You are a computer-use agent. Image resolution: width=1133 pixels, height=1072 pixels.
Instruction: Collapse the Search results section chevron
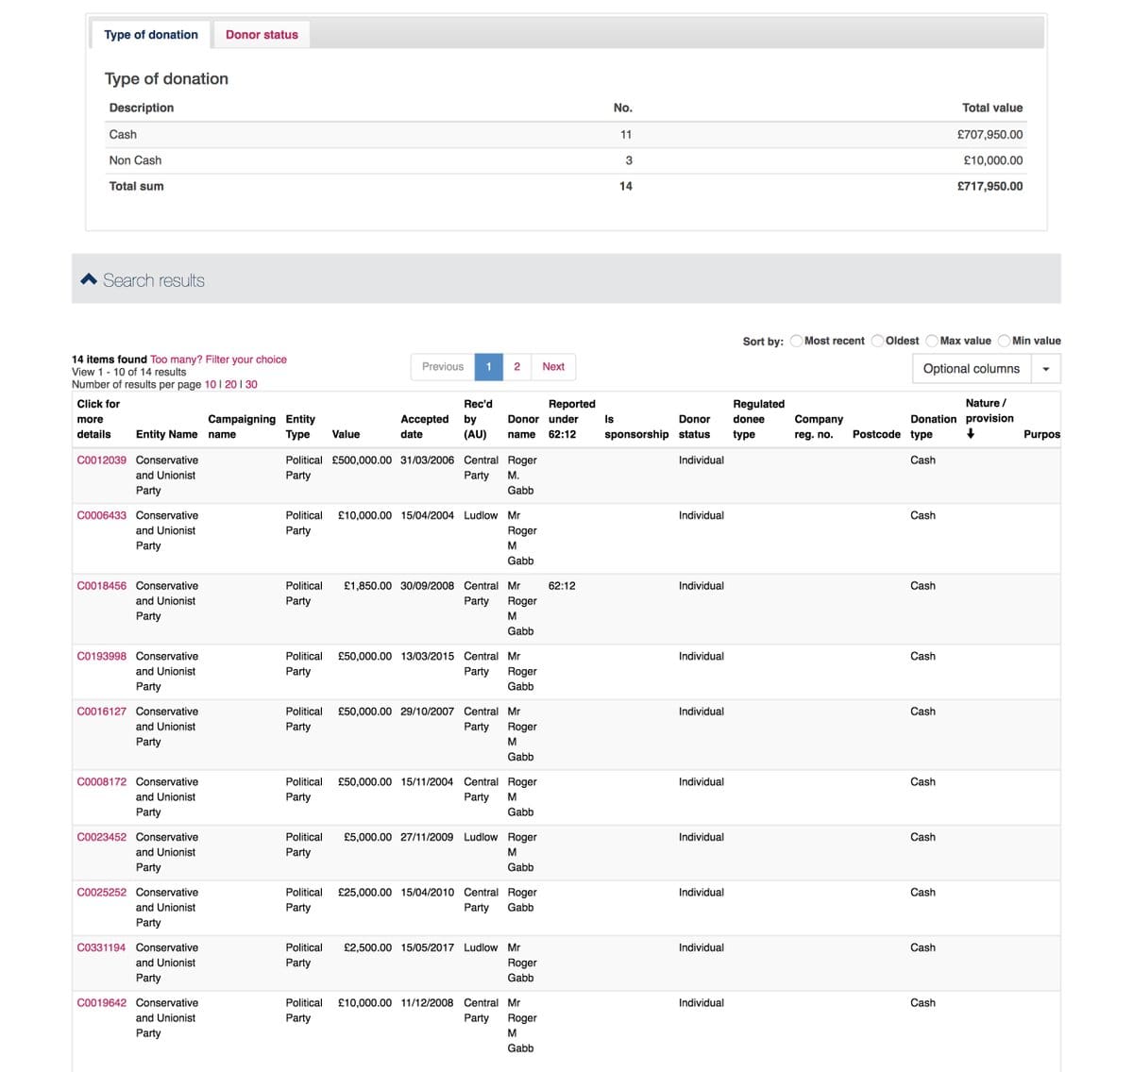[x=89, y=279]
